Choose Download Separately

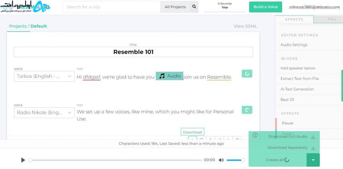(287, 148)
